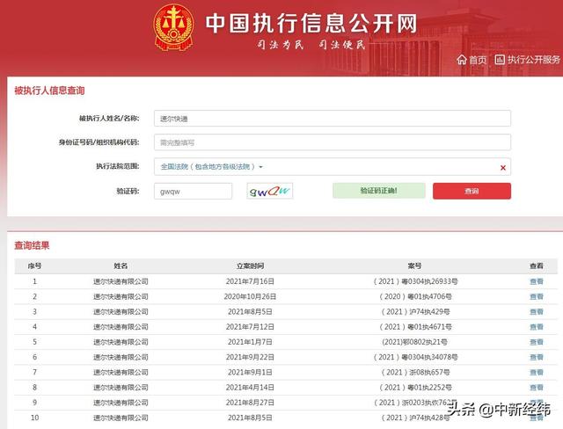Click 查看 link for row 6
Viewport: 563px width, 429px height.
(x=537, y=357)
